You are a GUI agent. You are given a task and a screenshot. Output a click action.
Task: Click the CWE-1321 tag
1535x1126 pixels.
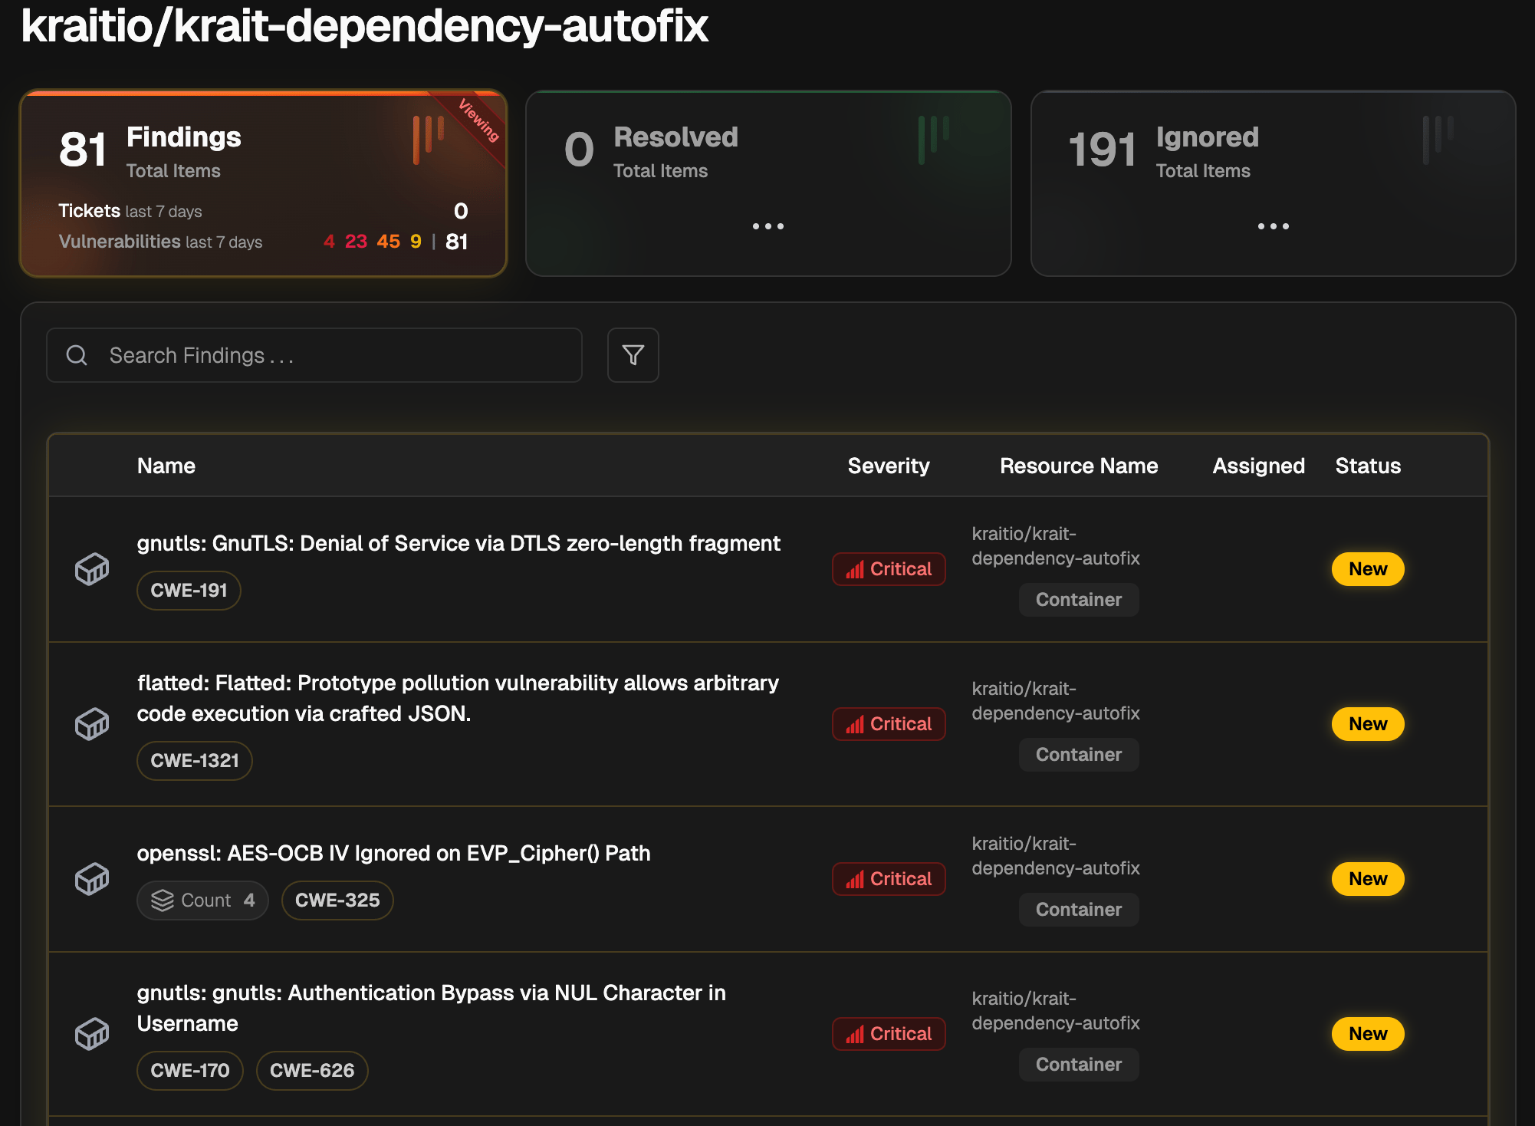click(x=195, y=761)
